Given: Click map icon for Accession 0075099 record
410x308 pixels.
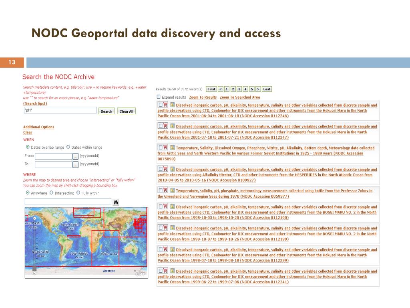Looking at the screenshot, I should (x=172, y=148).
